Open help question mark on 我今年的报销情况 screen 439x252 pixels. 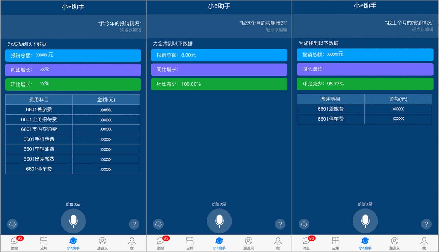coord(134,224)
